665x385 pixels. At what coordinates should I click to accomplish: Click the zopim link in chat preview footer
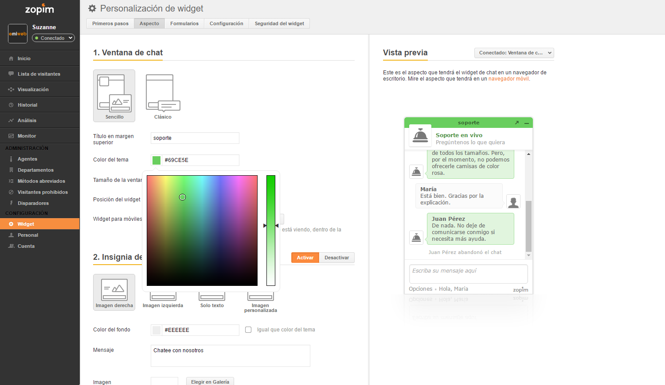[520, 290]
